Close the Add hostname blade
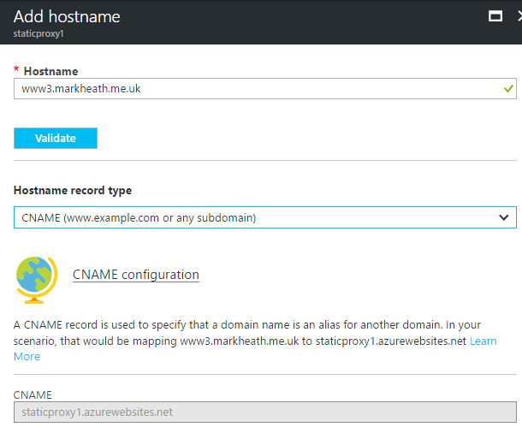522x433 pixels. (518, 15)
